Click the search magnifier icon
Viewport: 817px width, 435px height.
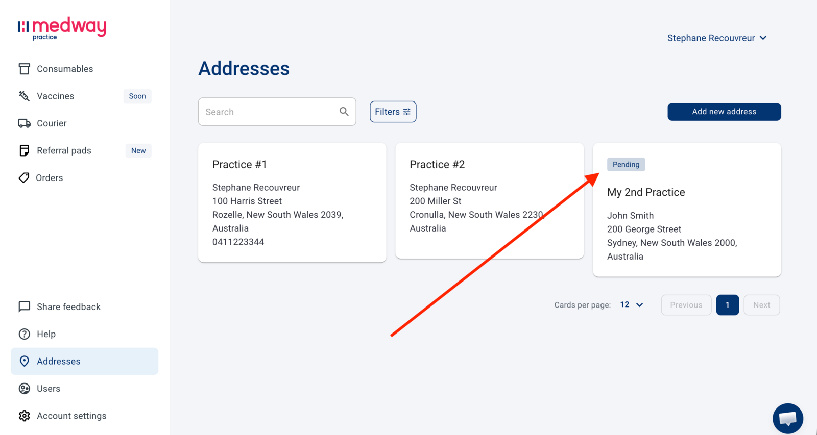pos(344,112)
